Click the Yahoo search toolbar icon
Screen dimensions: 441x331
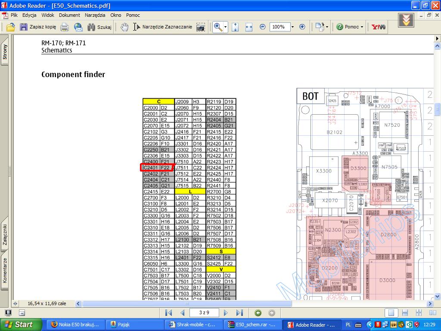pyautogui.click(x=378, y=27)
